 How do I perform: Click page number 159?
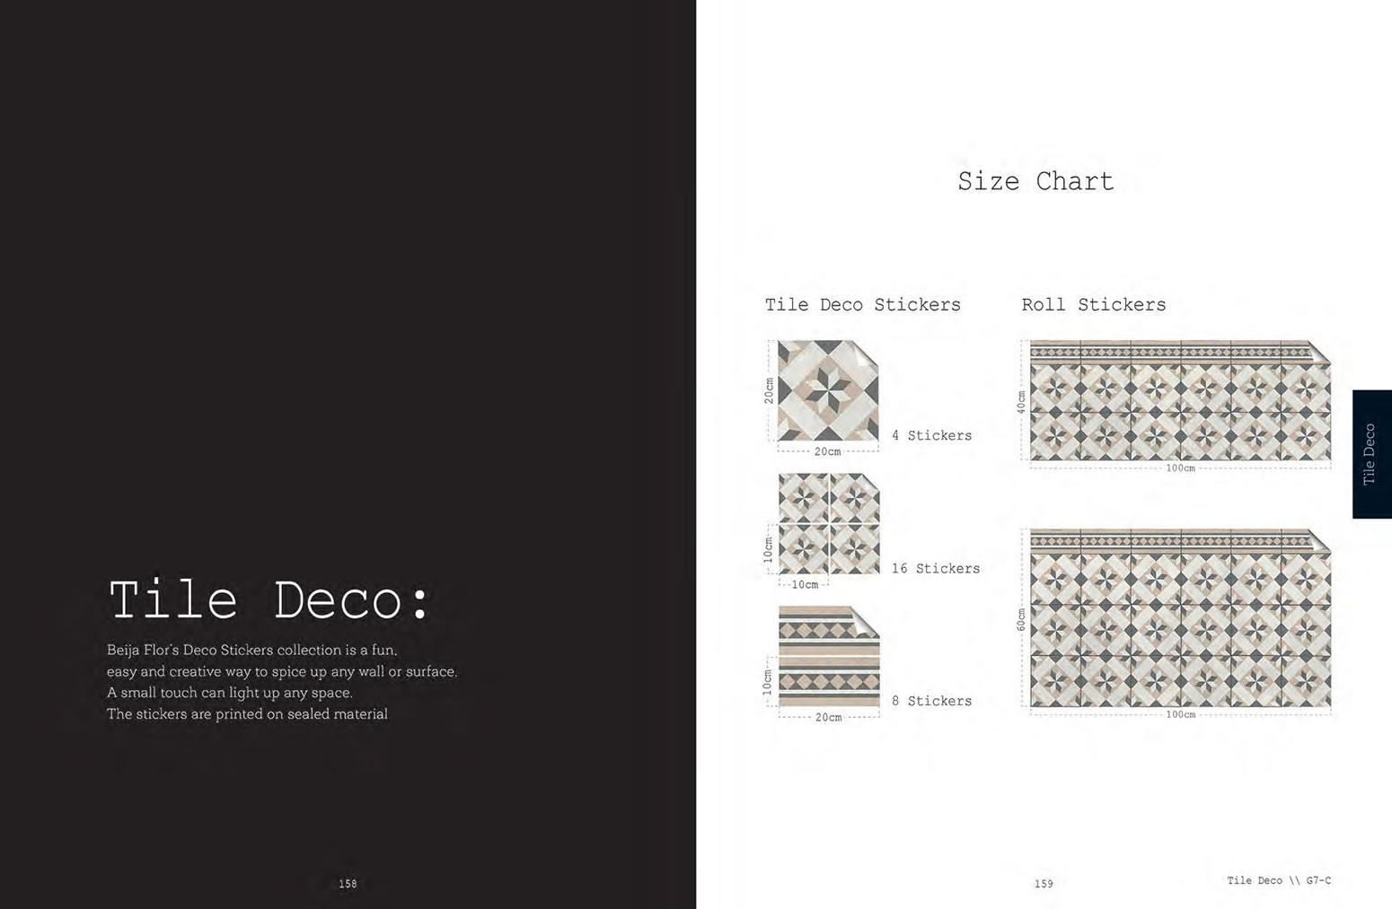coord(1044,884)
